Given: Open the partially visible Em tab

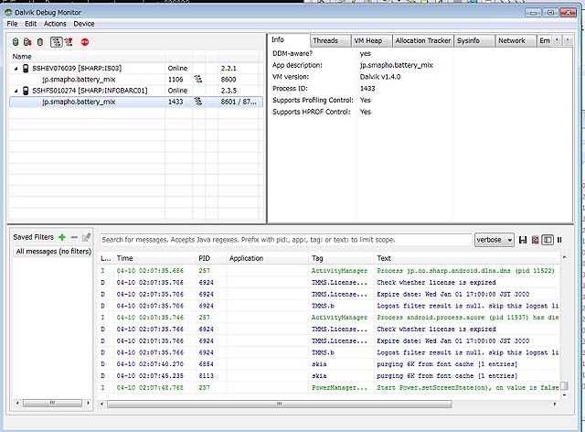Looking at the screenshot, I should pos(544,40).
